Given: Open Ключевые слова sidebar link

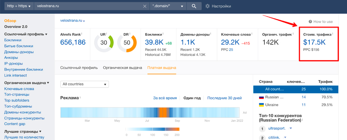Looking at the screenshot, I should pyautogui.click(x=19, y=89).
